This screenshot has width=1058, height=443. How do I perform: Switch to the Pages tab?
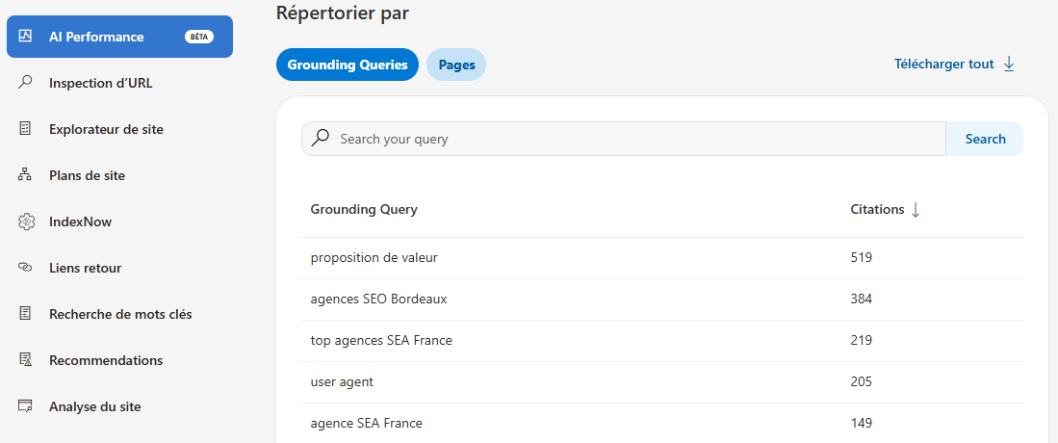pyautogui.click(x=456, y=65)
